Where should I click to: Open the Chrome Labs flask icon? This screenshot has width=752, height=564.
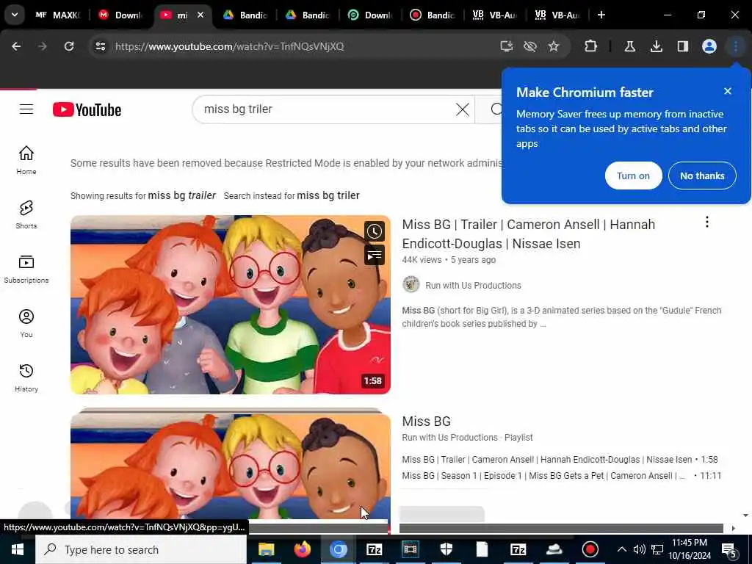point(629,46)
